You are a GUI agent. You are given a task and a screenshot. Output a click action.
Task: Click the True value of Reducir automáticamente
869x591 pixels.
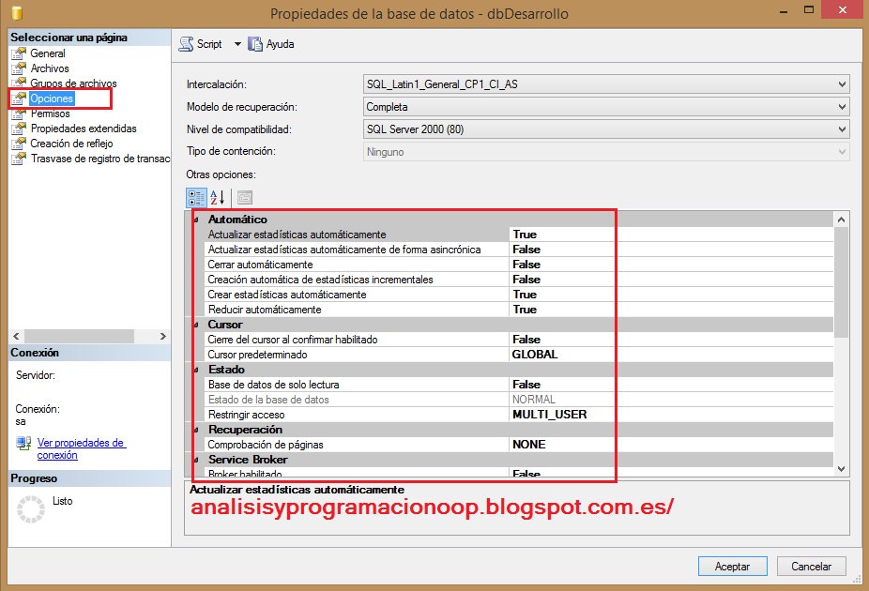pos(525,309)
